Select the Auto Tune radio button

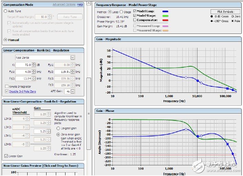5,11
